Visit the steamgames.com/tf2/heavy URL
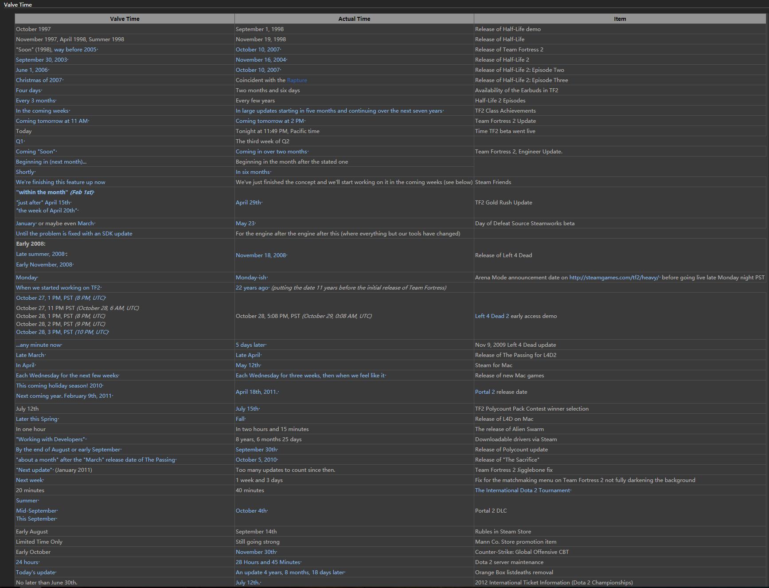The width and height of the screenshot is (769, 588). click(614, 278)
